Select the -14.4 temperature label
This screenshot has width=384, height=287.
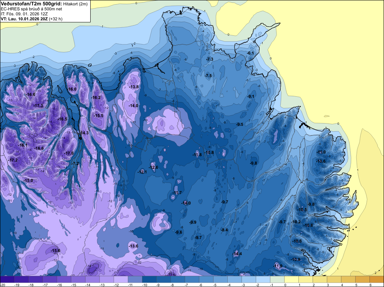[x=237, y=254]
